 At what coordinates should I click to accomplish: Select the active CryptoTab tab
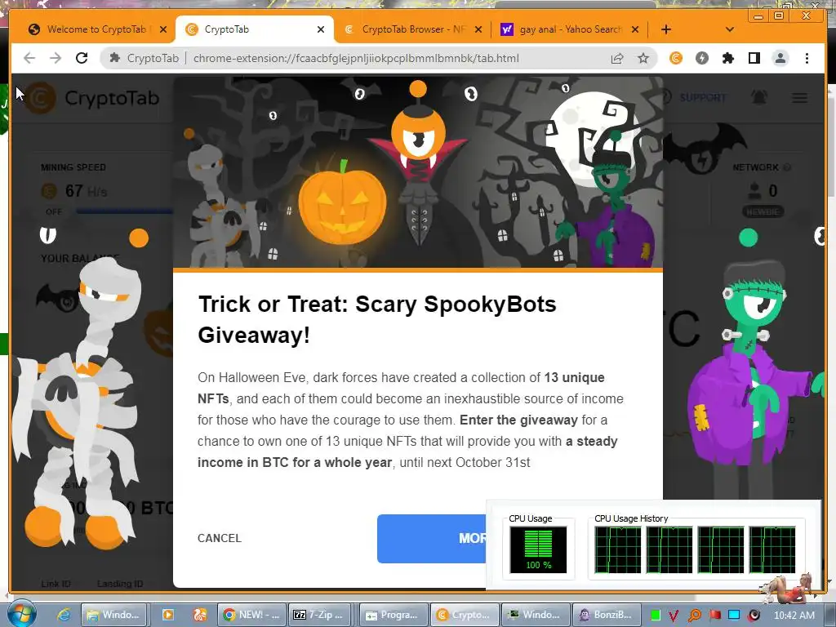click(x=254, y=29)
